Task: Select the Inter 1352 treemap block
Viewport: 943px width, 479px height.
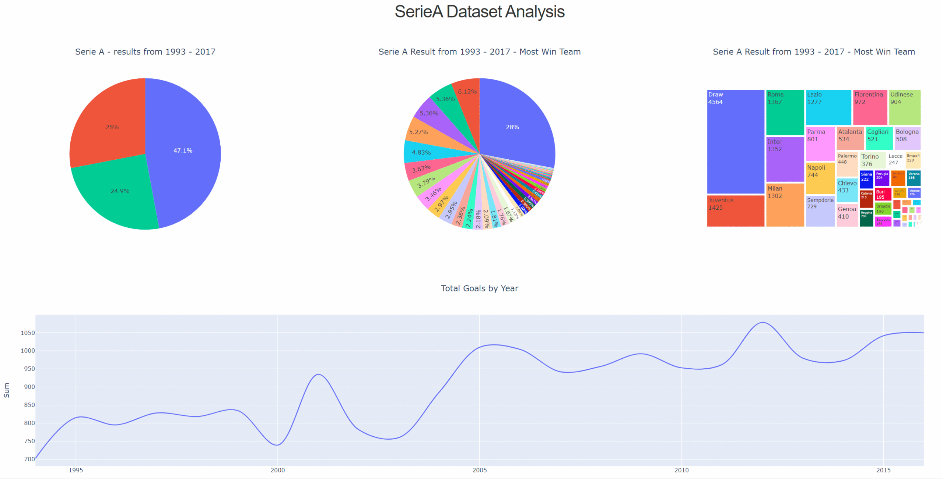Action: point(785,159)
